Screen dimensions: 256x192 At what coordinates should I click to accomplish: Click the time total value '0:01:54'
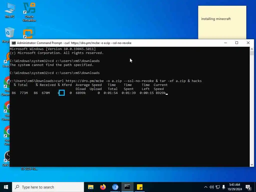110,93
